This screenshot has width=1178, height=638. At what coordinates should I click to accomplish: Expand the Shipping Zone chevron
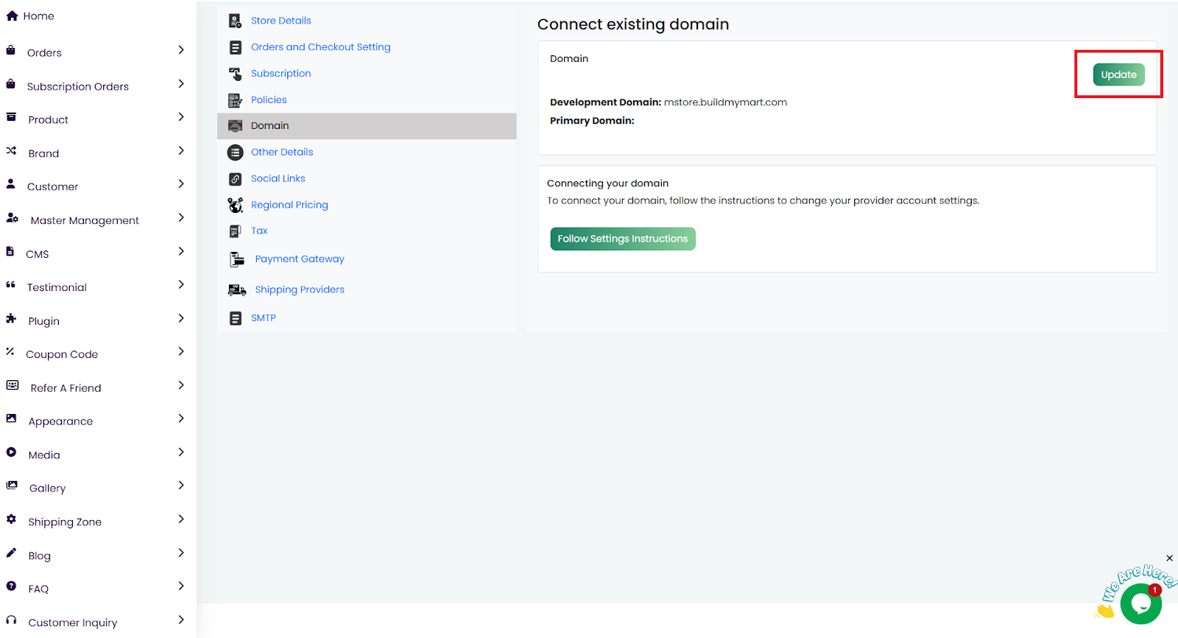coord(181,519)
